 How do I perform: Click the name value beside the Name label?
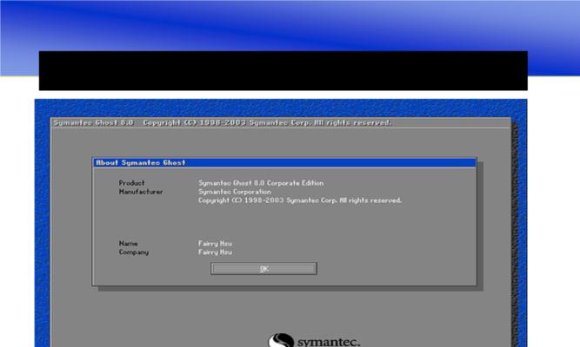(x=215, y=244)
